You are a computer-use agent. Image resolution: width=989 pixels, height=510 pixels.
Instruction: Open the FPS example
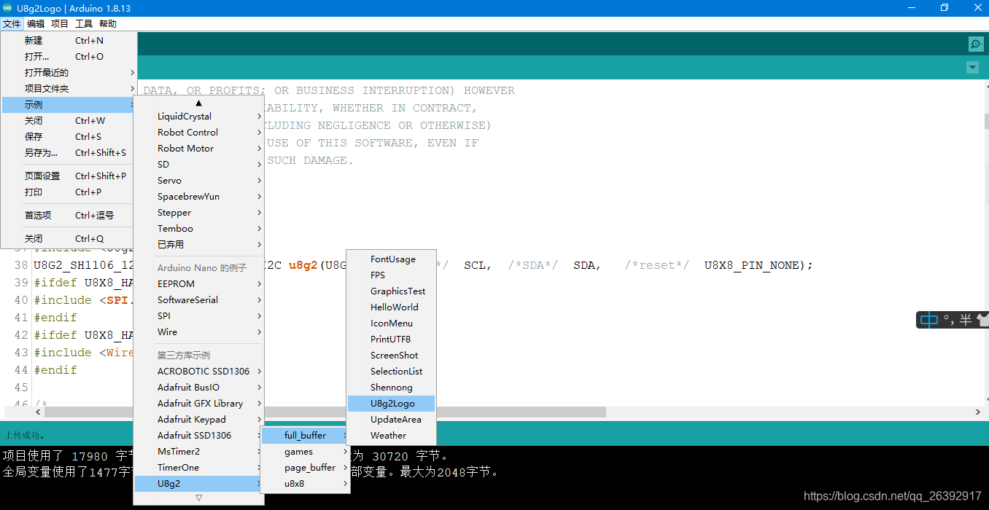[391, 275]
